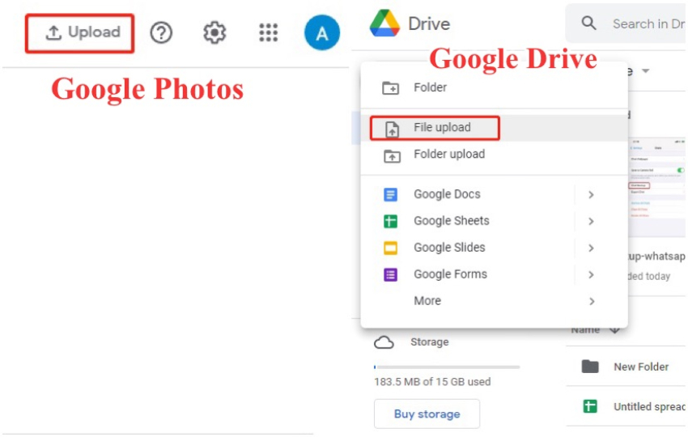
Task: Expand the Google Docs submenu arrow
Action: 592,194
